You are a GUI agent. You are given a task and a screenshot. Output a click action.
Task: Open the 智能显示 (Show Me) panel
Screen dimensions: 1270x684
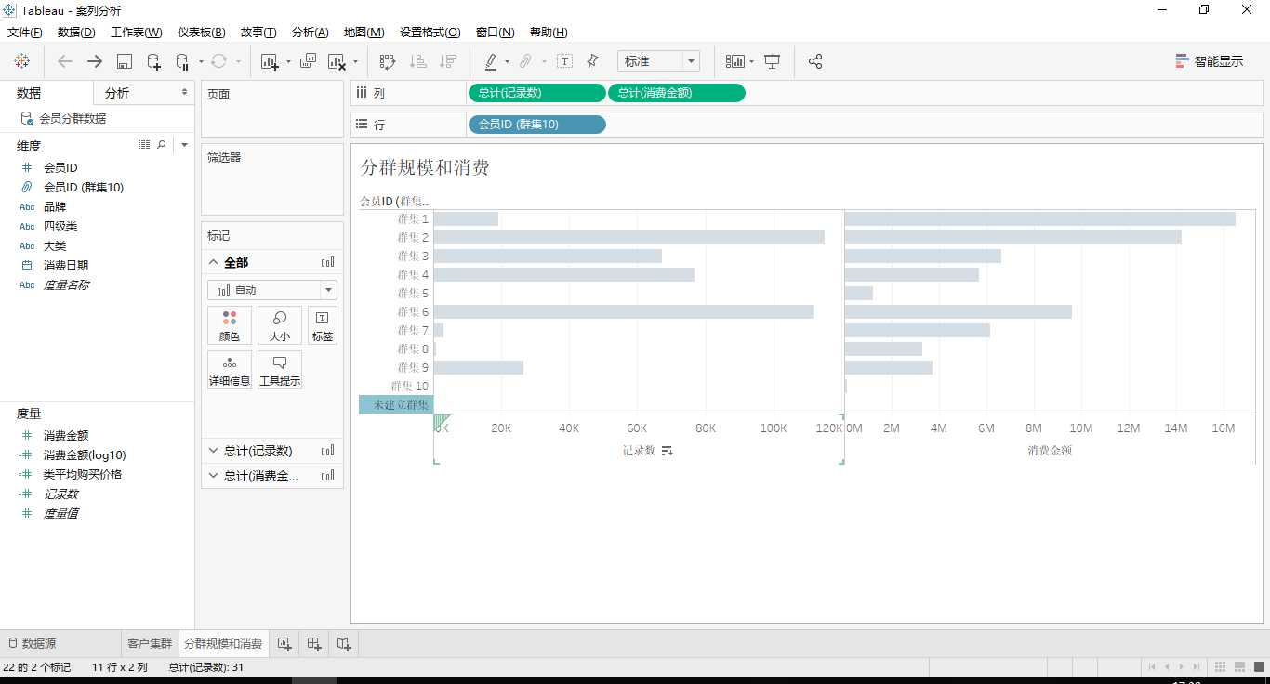1209,61
